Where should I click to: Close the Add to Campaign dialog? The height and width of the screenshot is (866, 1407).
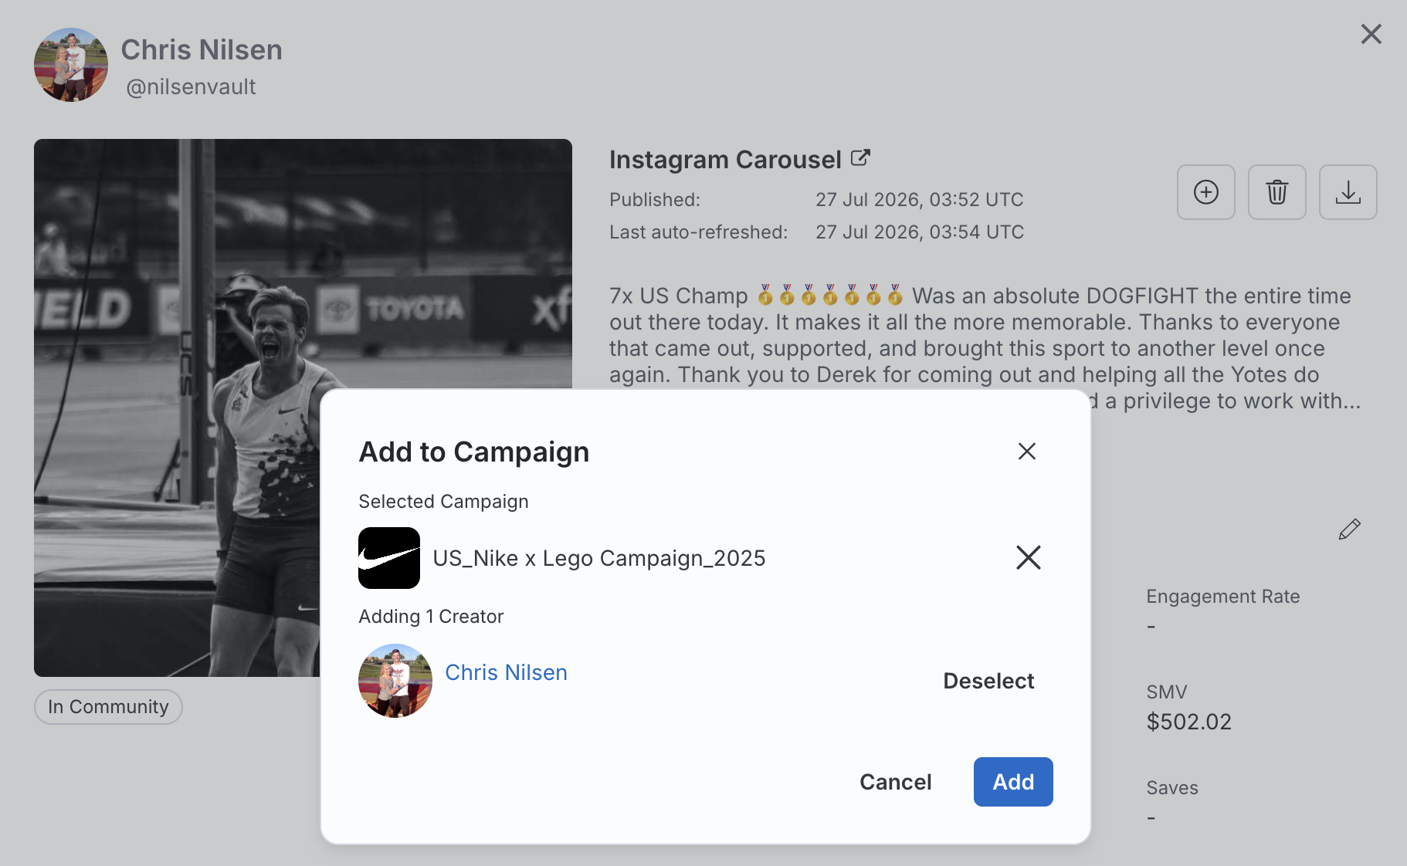click(x=1026, y=452)
